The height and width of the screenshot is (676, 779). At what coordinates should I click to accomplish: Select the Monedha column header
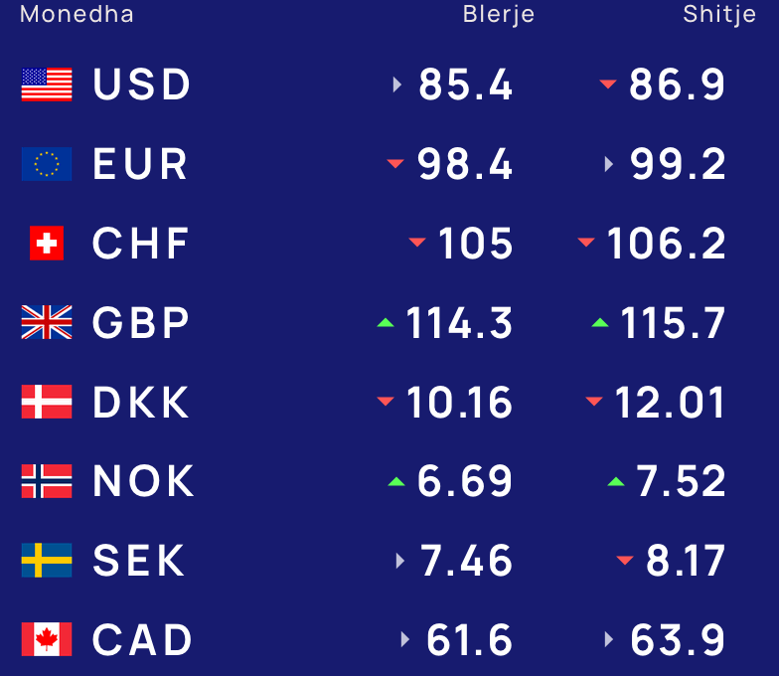[78, 14]
